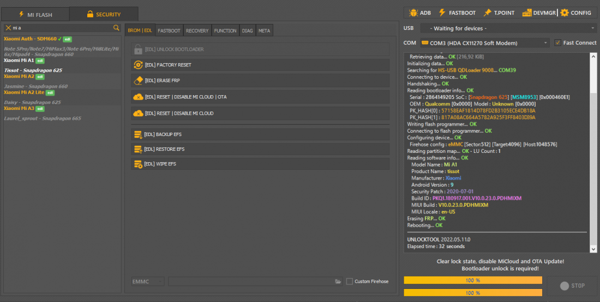
Task: Click the search magnifier icon
Action: [x=116, y=28]
